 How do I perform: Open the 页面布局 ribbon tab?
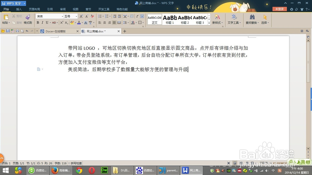[34, 9]
